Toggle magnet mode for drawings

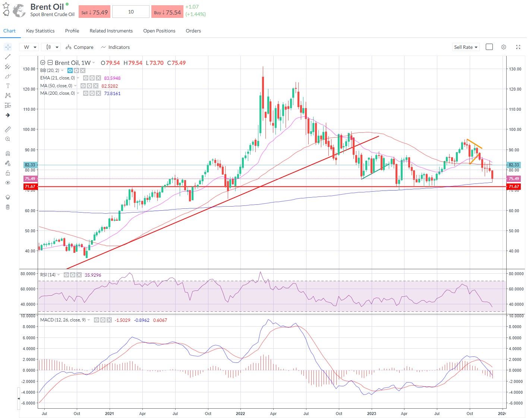[8, 153]
